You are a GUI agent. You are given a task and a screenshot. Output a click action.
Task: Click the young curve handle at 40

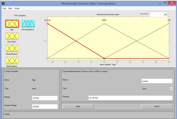point(104,59)
